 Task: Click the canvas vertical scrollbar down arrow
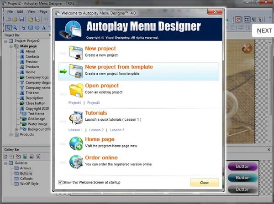pos(270,141)
